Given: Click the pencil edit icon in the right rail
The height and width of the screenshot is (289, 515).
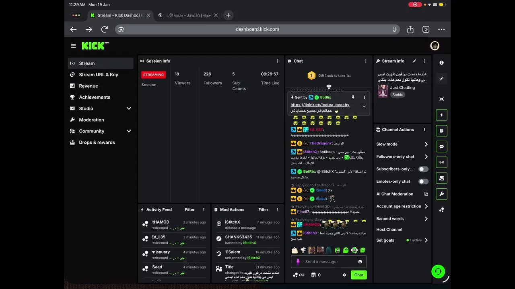Looking at the screenshot, I should [441, 79].
